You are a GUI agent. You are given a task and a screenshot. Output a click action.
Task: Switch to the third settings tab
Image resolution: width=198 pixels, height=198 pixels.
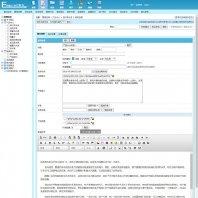[x=62, y=34]
